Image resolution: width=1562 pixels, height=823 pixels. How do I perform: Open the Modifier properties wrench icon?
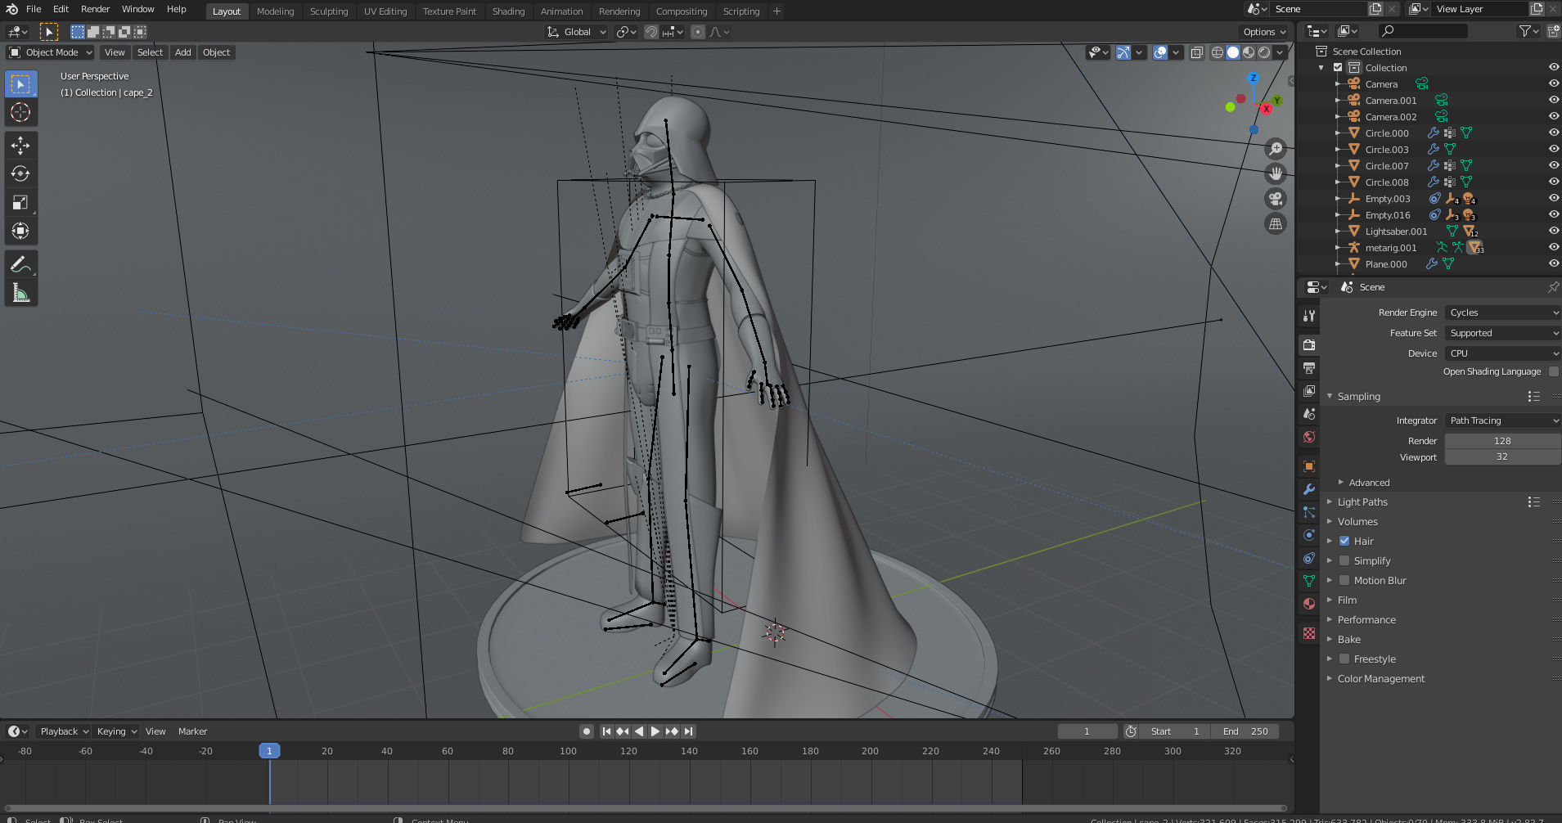click(x=1309, y=489)
